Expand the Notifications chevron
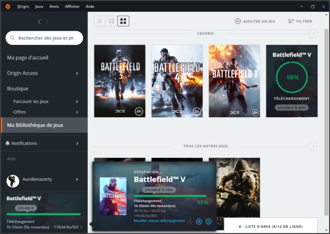Image resolution: width=330 pixels, height=234 pixels. point(77,143)
